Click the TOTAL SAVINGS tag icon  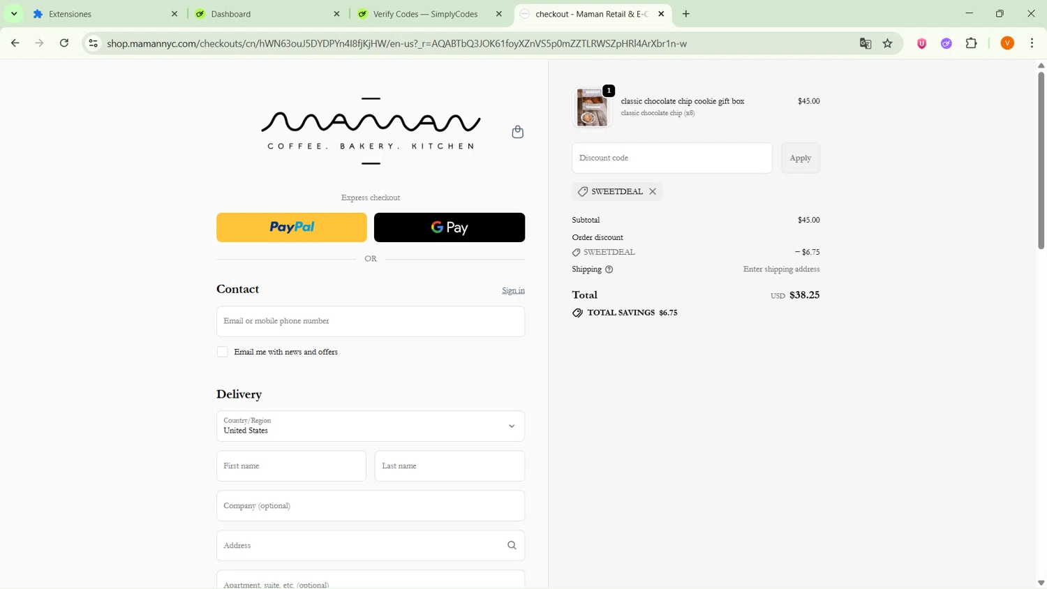tap(577, 313)
